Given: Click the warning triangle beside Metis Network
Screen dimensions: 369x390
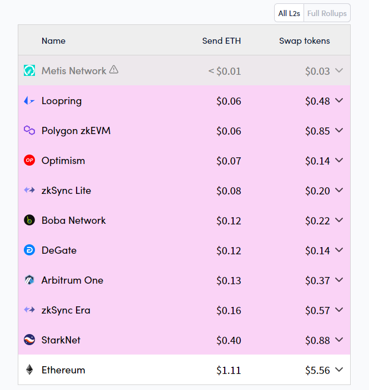Looking at the screenshot, I should (x=114, y=70).
